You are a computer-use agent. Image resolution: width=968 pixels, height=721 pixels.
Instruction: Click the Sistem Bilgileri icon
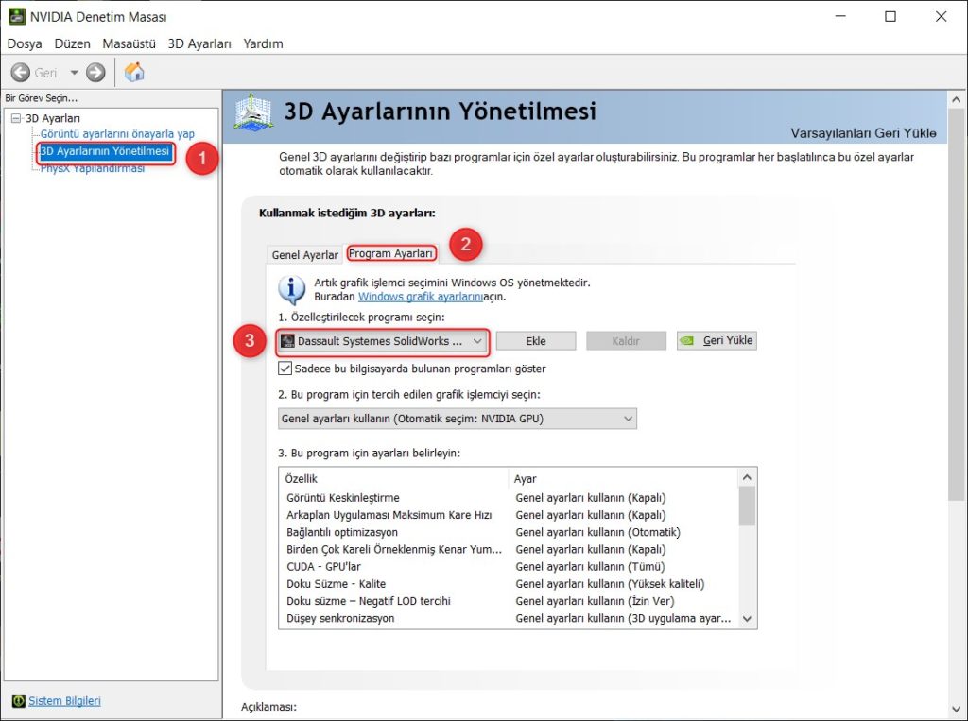(x=19, y=700)
